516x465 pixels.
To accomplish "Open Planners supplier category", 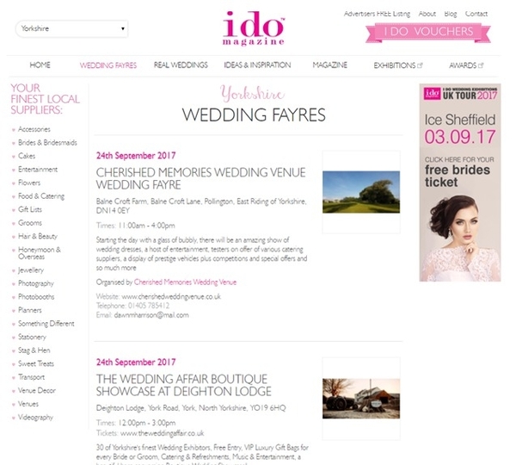I will [30, 311].
